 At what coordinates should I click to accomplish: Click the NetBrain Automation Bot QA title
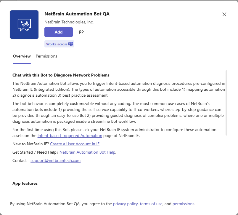[x=77, y=14]
